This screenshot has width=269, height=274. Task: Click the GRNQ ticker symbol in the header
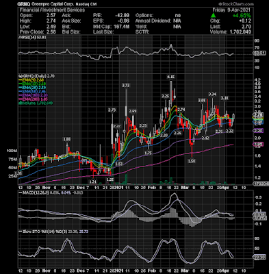point(25,4)
